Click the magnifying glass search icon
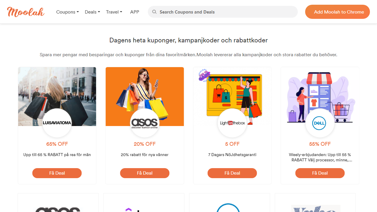This screenshot has height=212, width=377. click(x=154, y=12)
